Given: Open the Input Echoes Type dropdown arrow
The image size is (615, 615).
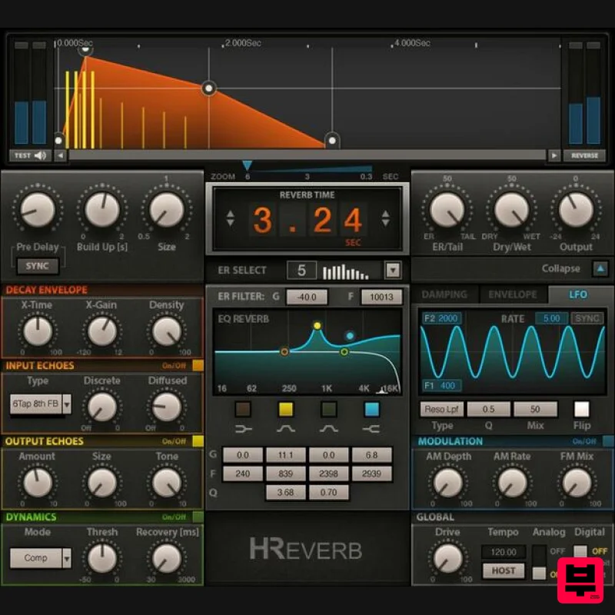Looking at the screenshot, I should (x=67, y=404).
